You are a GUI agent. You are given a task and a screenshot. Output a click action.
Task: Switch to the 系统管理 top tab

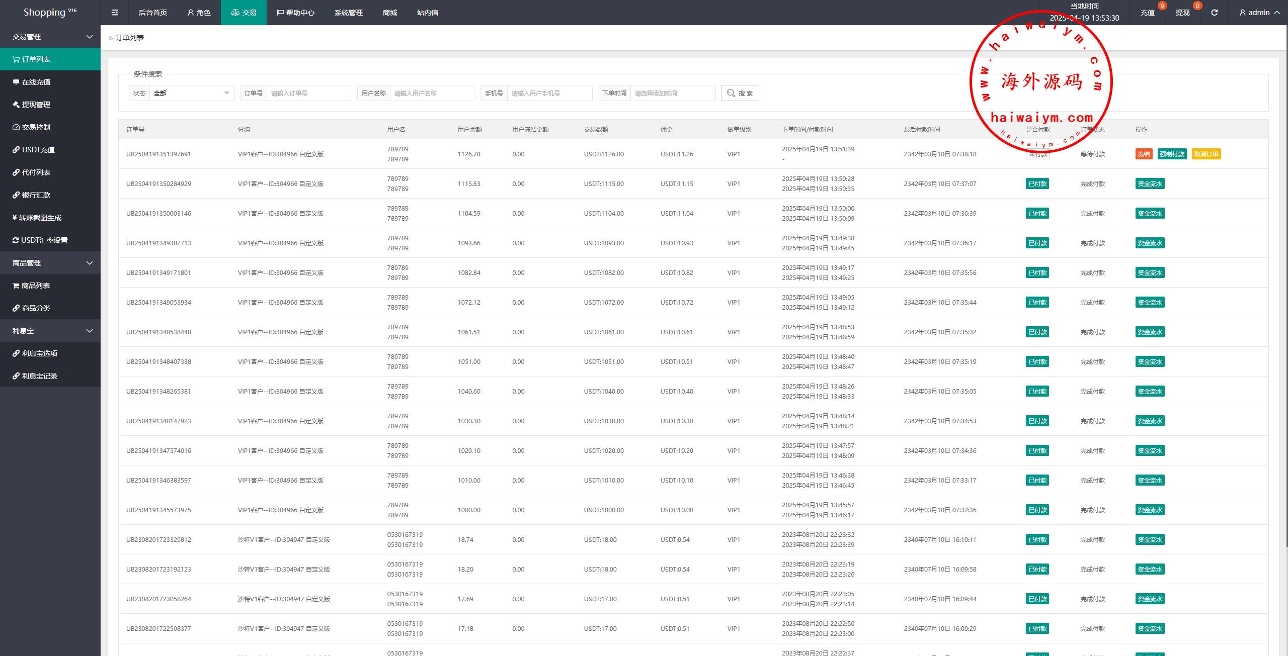tap(348, 13)
